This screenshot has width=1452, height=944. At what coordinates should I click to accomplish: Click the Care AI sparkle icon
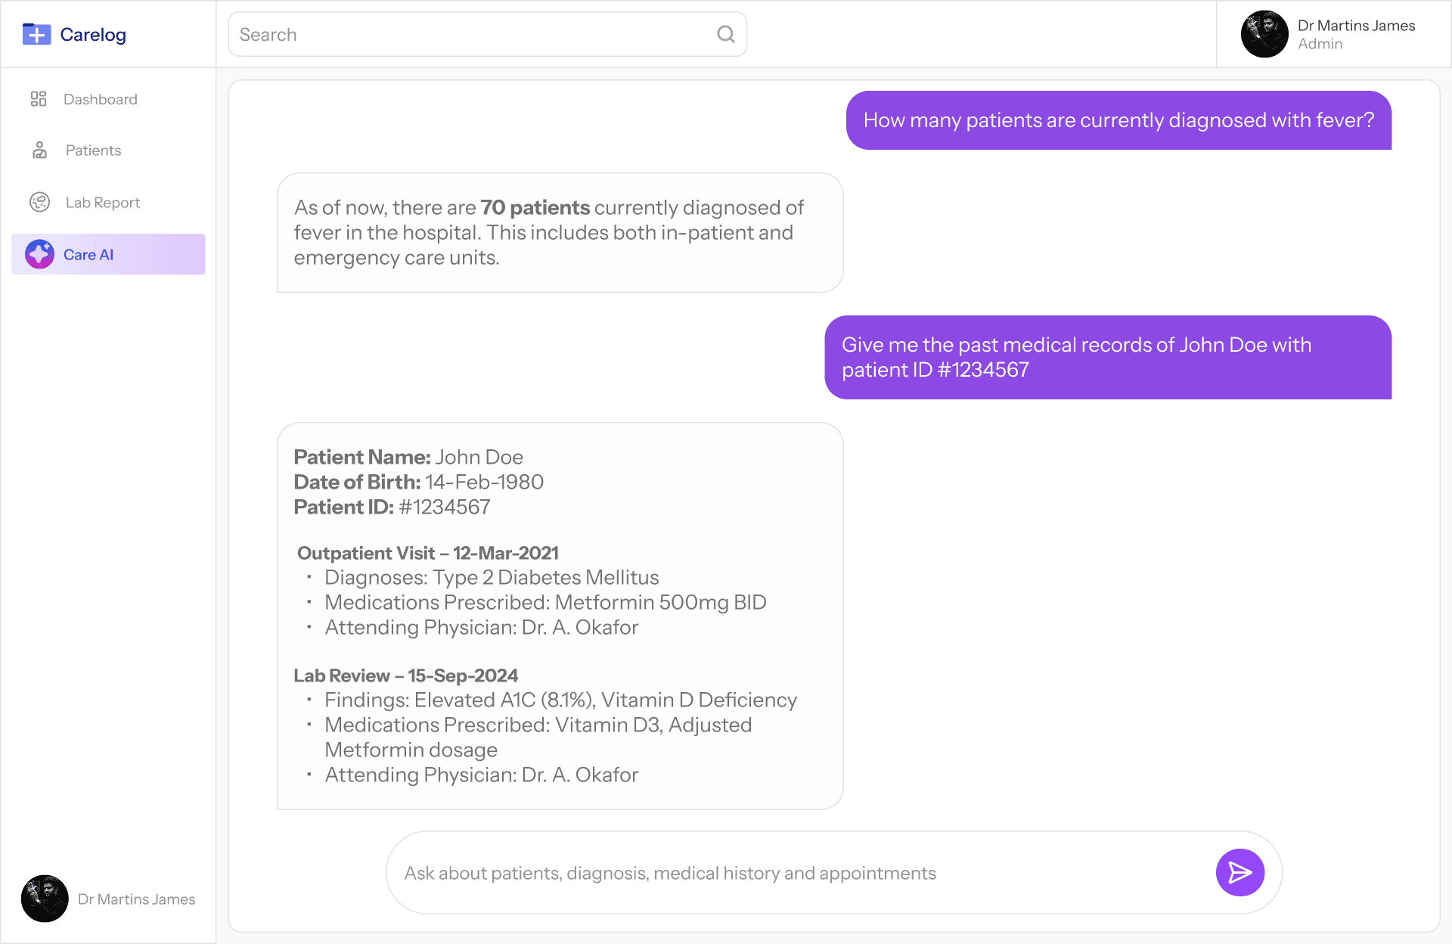click(39, 254)
